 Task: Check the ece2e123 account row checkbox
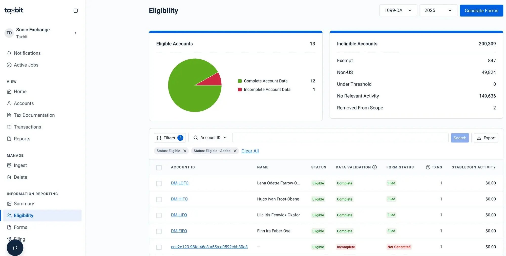tap(159, 247)
